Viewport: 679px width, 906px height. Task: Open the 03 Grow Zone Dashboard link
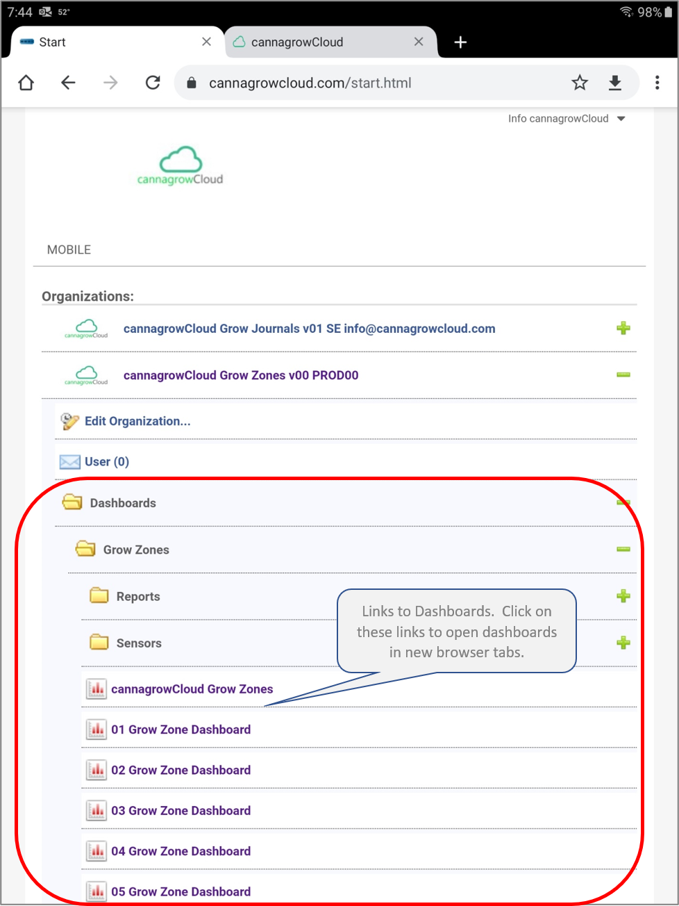(x=181, y=811)
